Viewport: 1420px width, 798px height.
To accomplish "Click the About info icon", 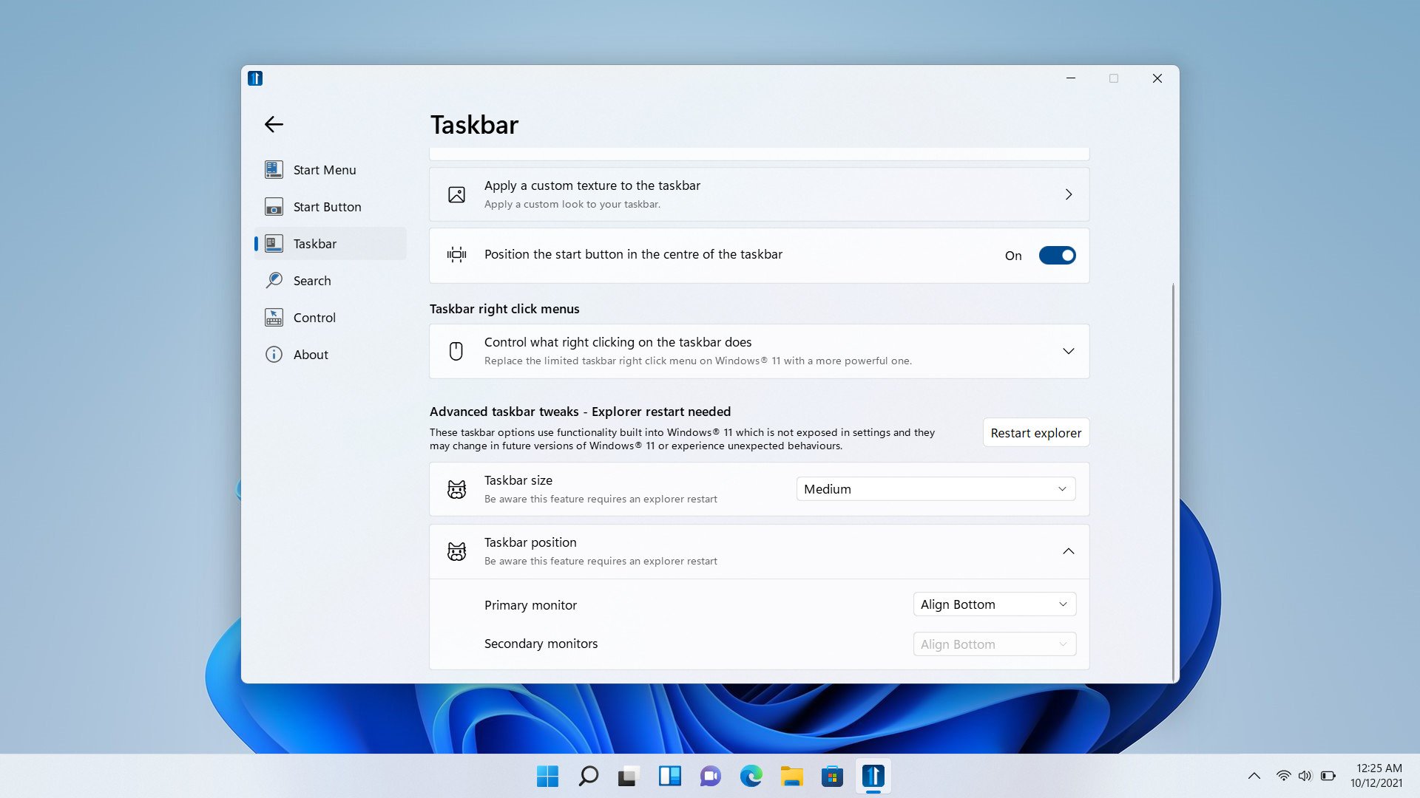I will tap(274, 355).
